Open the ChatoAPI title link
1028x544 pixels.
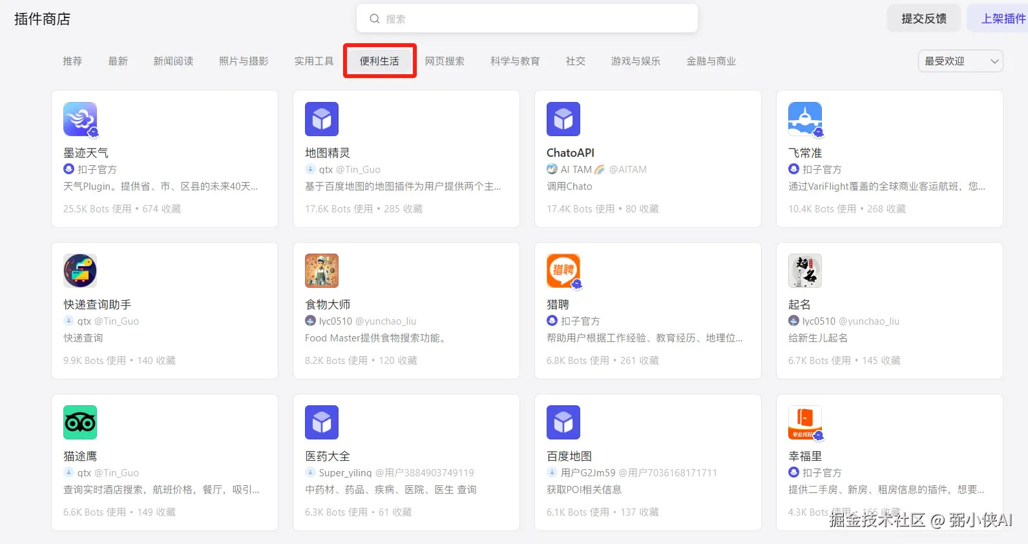pos(571,153)
